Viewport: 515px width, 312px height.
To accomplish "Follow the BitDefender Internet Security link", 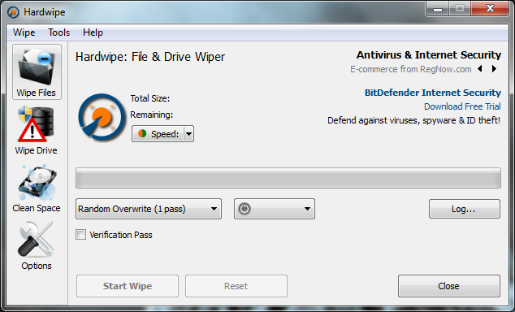I will coord(433,93).
